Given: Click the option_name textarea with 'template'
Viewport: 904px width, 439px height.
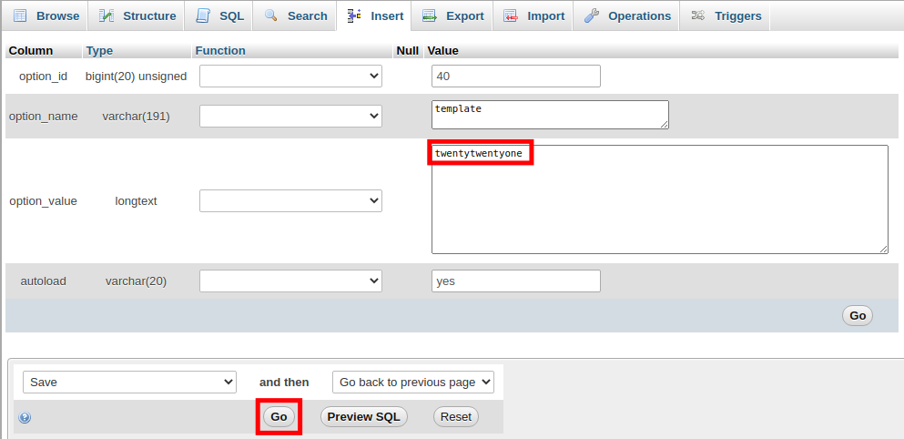Looking at the screenshot, I should point(550,115).
